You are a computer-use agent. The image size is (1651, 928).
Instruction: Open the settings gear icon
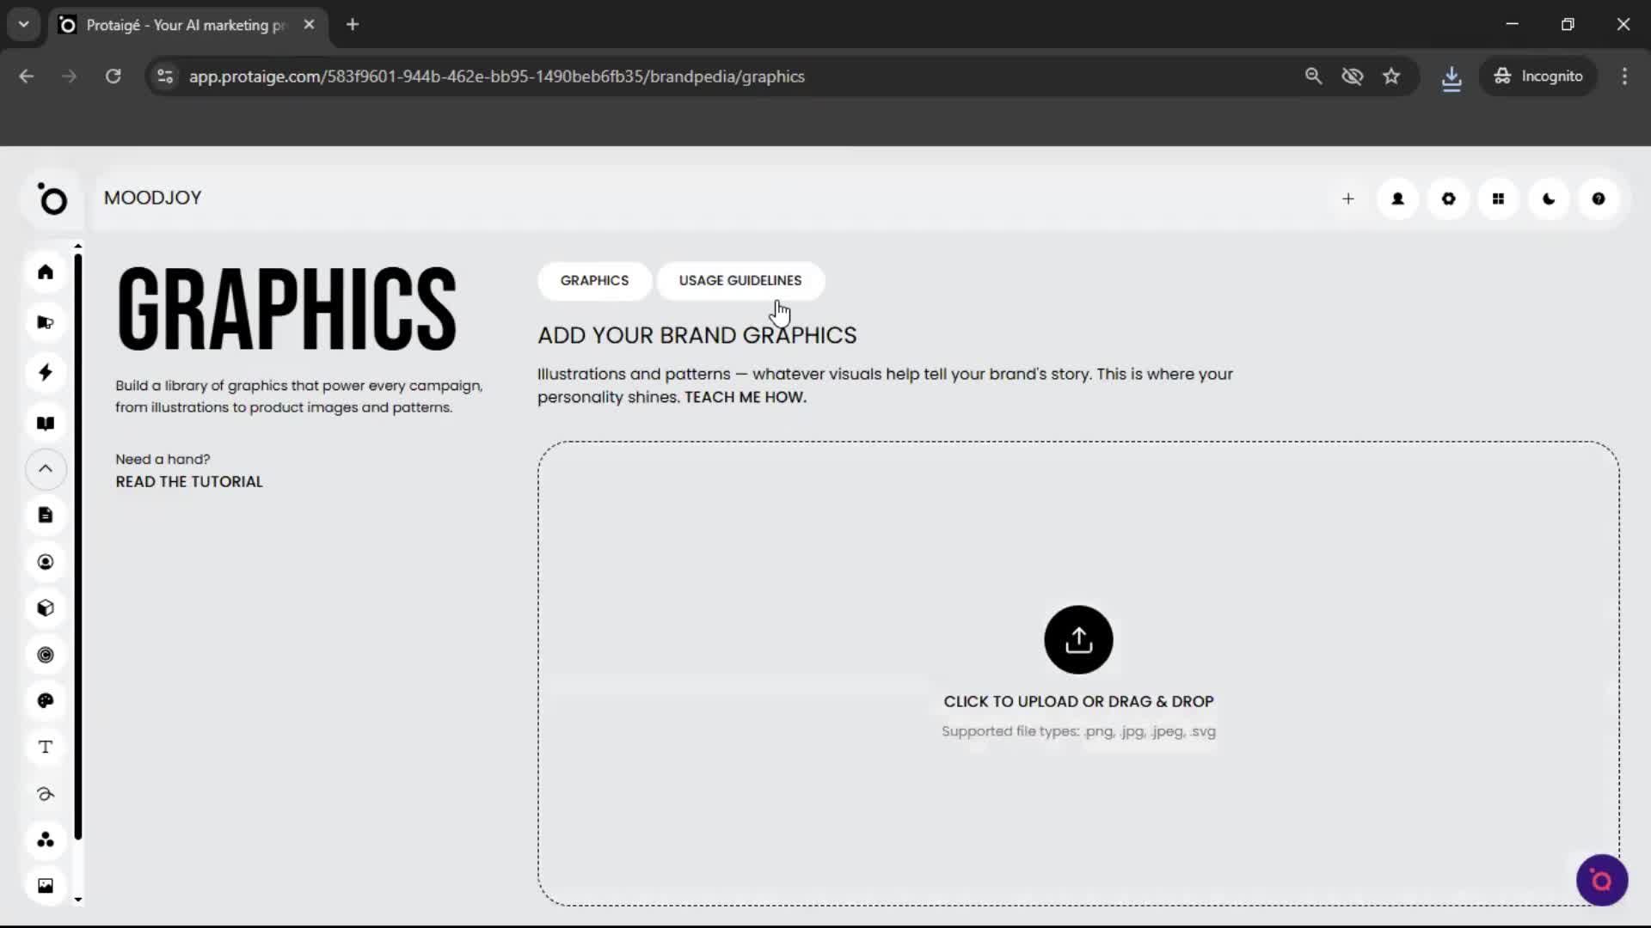point(1449,198)
